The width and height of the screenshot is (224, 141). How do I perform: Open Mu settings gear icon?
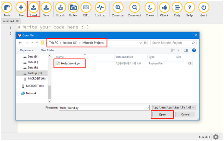(x=215, y=137)
